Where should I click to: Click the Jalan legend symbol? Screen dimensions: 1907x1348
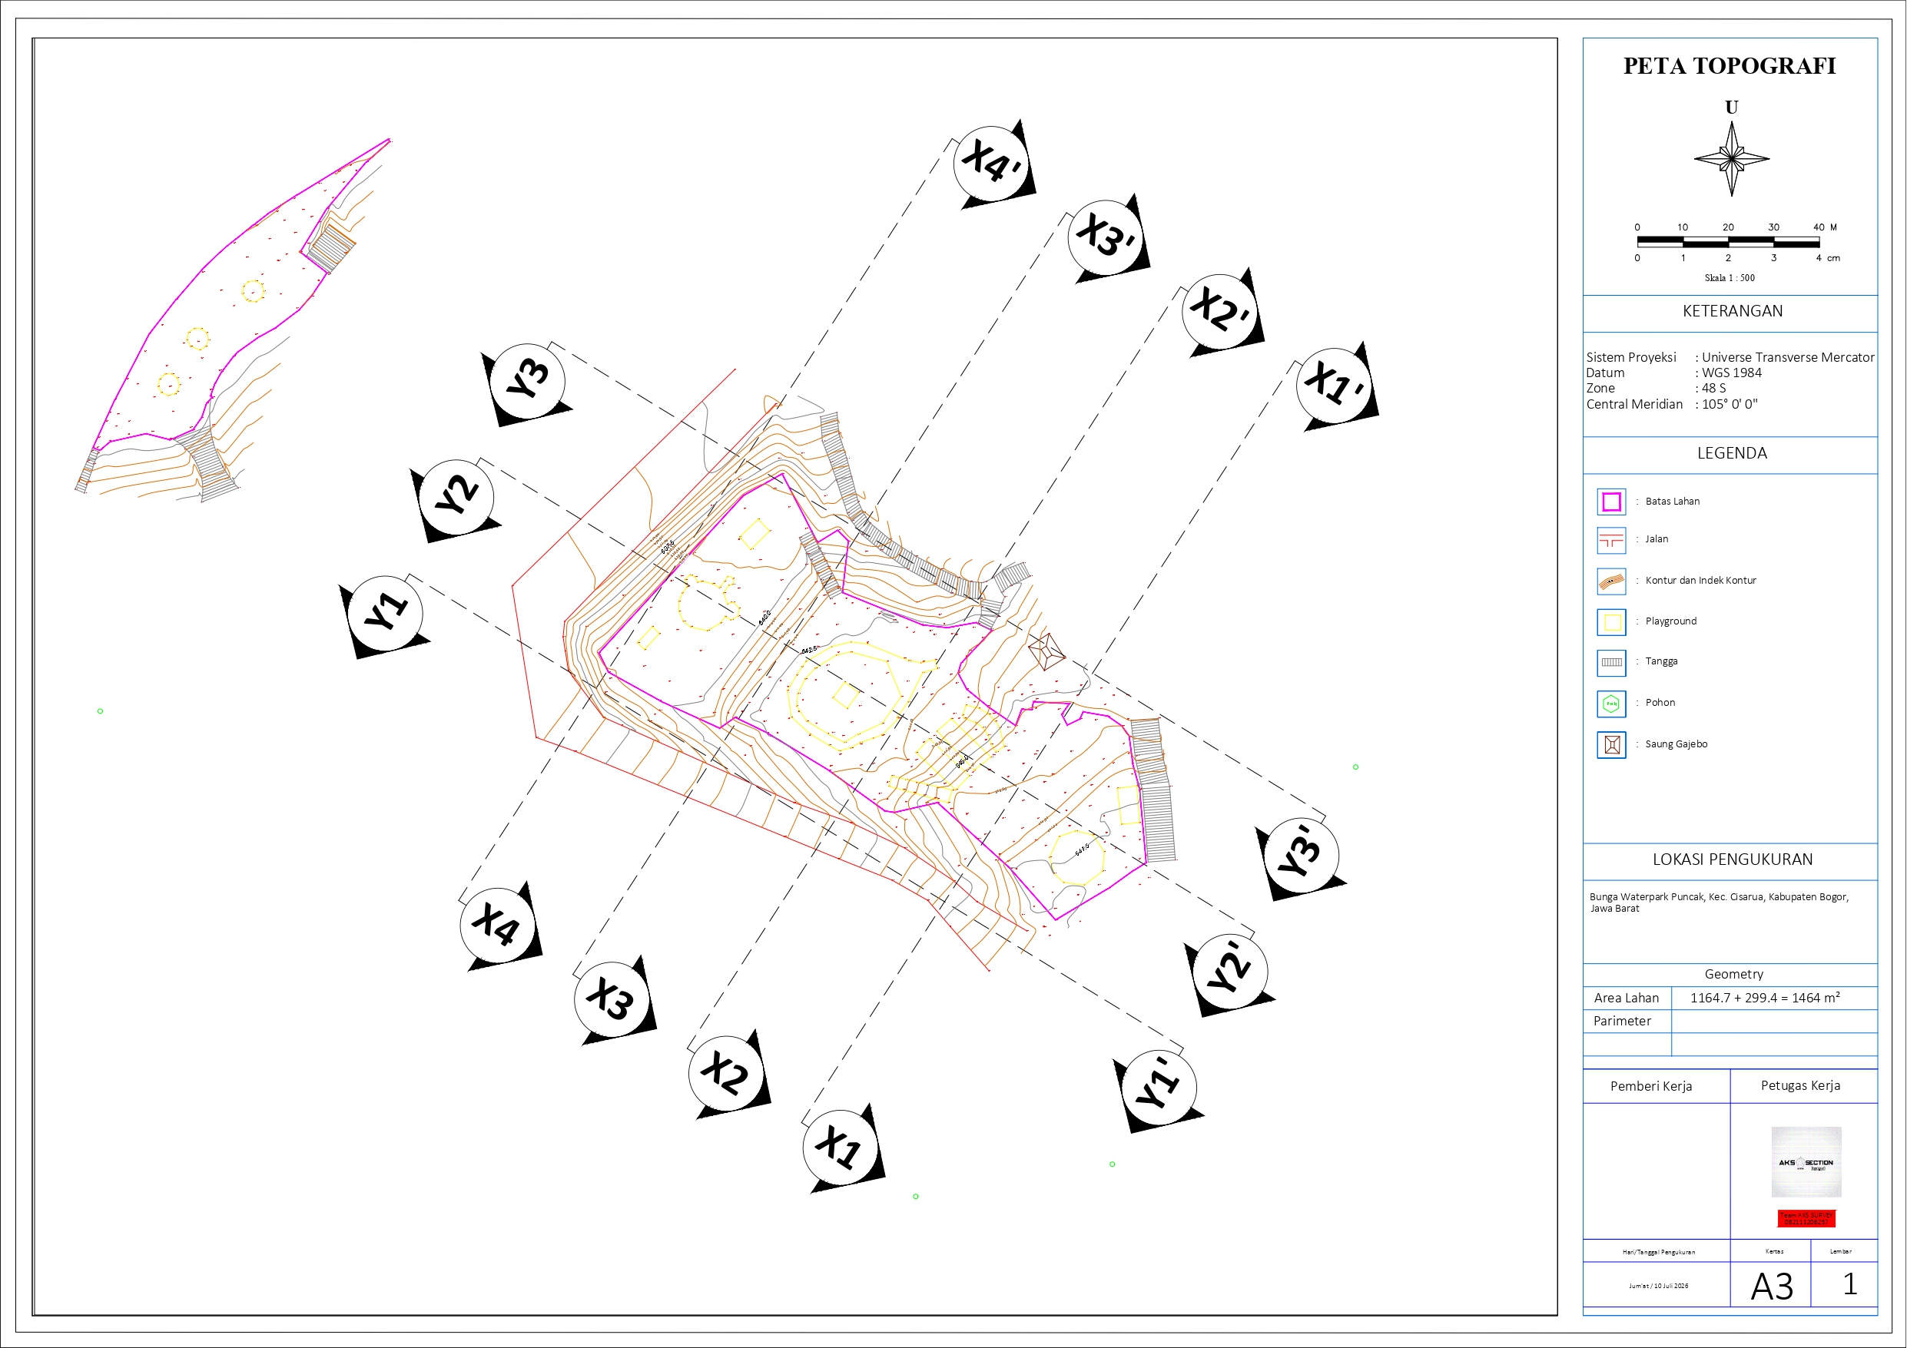pyautogui.click(x=1611, y=541)
